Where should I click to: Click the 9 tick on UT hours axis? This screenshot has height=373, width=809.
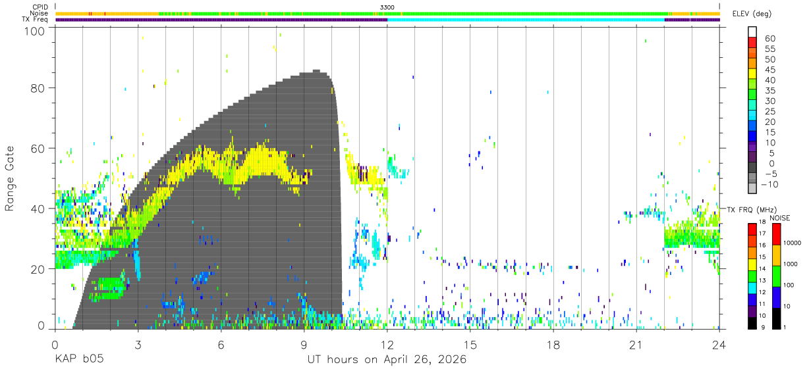click(x=304, y=344)
